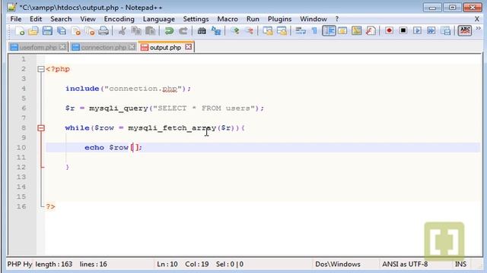Viewport: 487px width, 273px height.
Task: Open the ? help menu
Action: coord(336,19)
